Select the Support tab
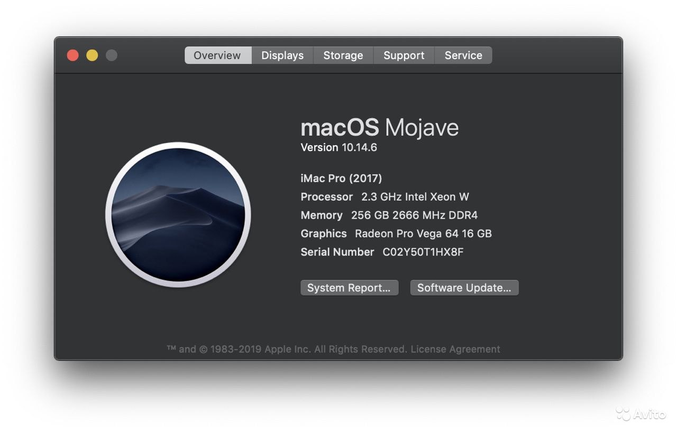Image resolution: width=677 pixels, height=432 pixels. tap(404, 55)
